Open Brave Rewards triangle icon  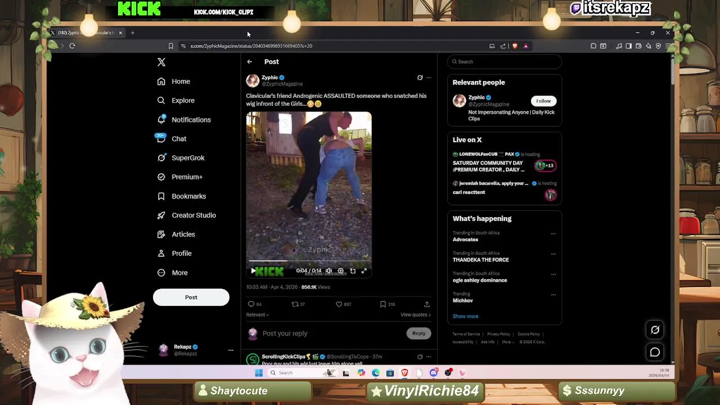click(526, 46)
